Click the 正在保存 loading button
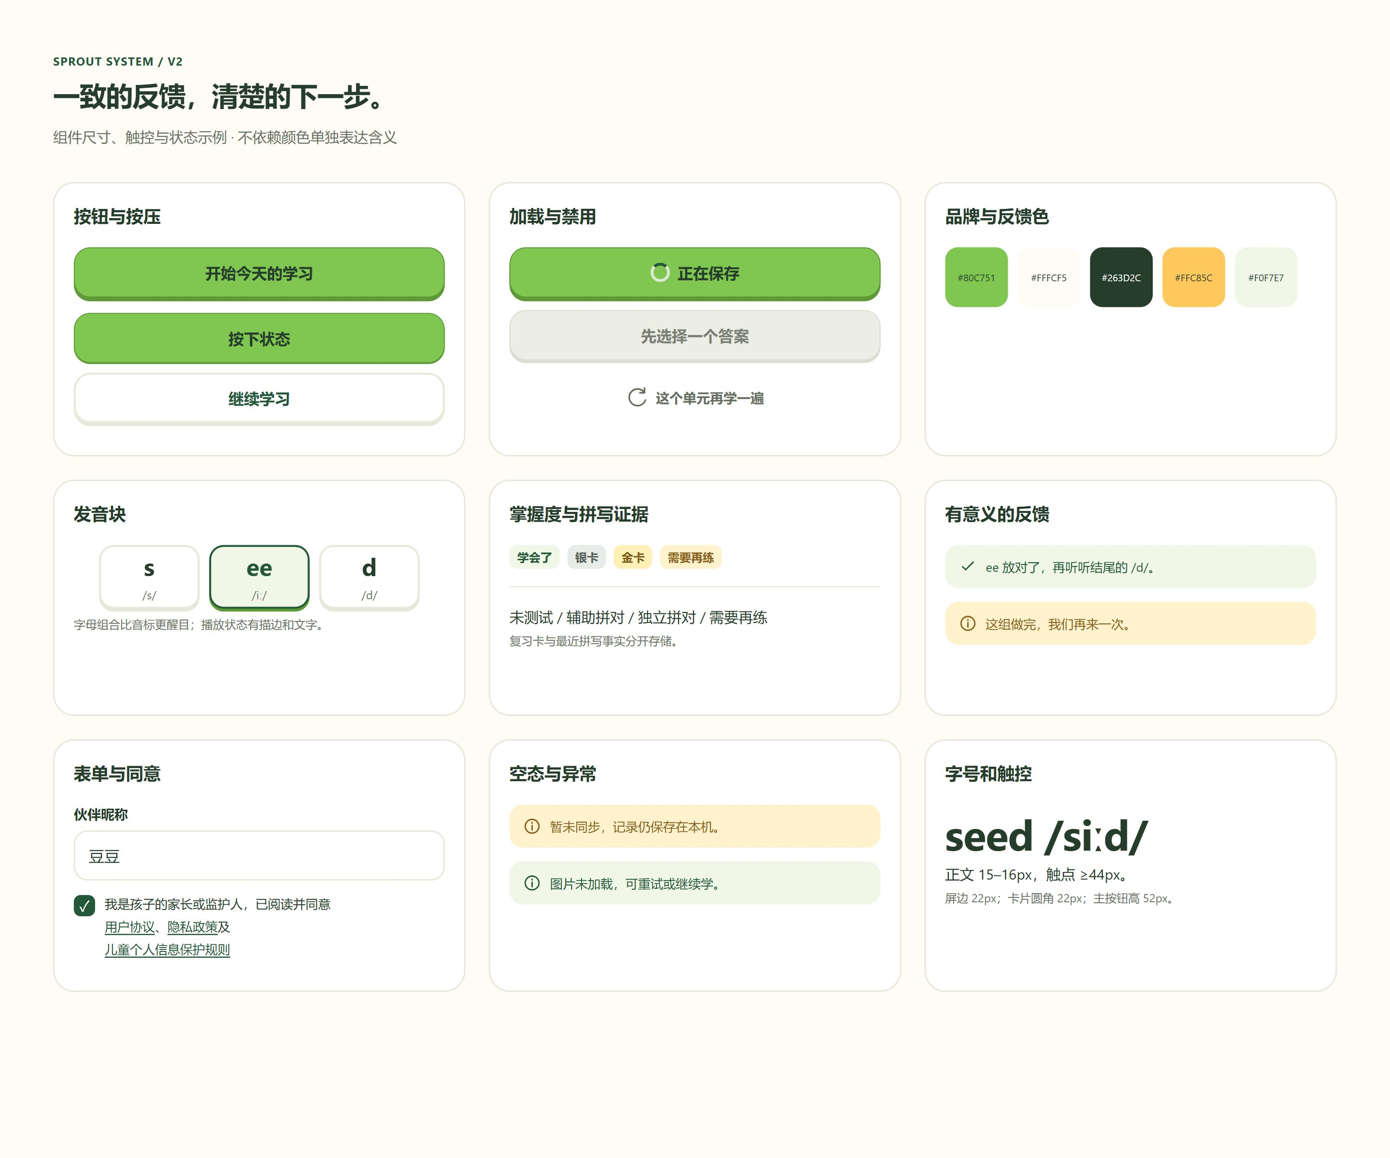The image size is (1390, 1158). pos(695,273)
